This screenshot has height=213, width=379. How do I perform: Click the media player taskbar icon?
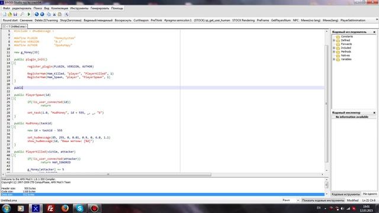[21, 208]
